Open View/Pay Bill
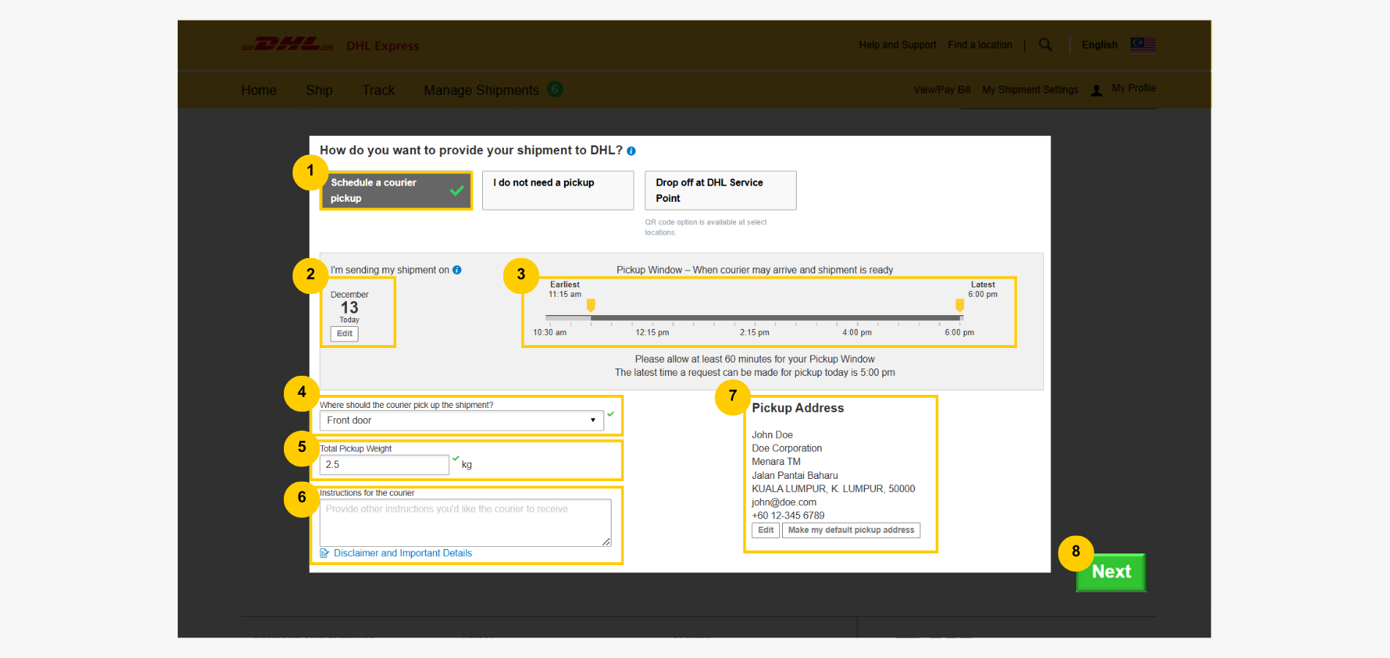 pyautogui.click(x=942, y=89)
